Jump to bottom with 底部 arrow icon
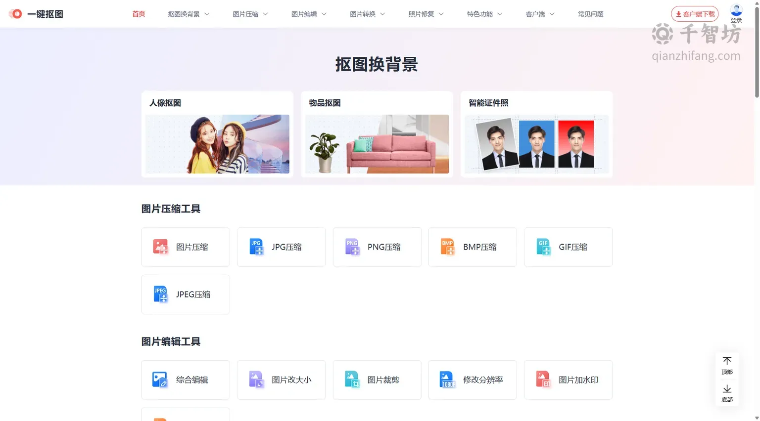Viewport: 760px width, 421px height. coord(727,389)
